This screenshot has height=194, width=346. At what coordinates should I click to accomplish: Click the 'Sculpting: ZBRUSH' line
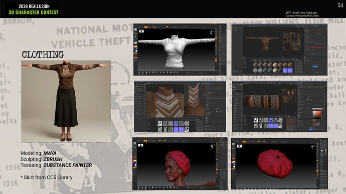(42, 159)
